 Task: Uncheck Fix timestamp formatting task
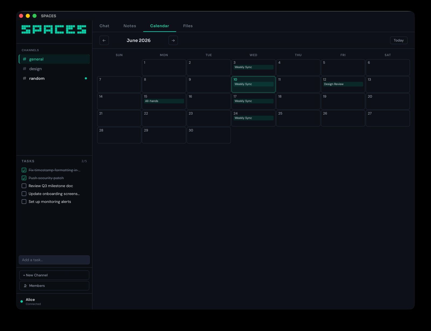[x=24, y=170]
